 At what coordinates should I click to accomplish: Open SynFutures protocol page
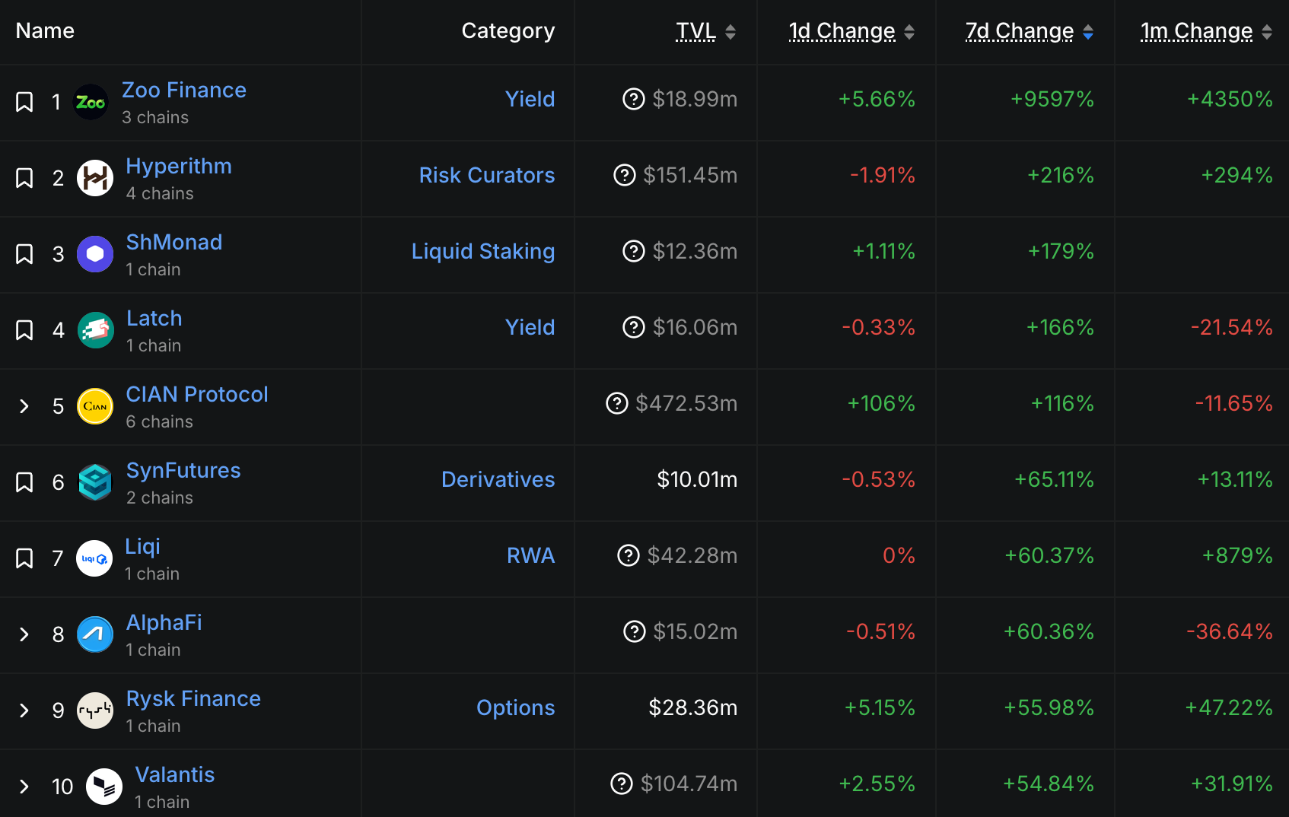pyautogui.click(x=183, y=470)
